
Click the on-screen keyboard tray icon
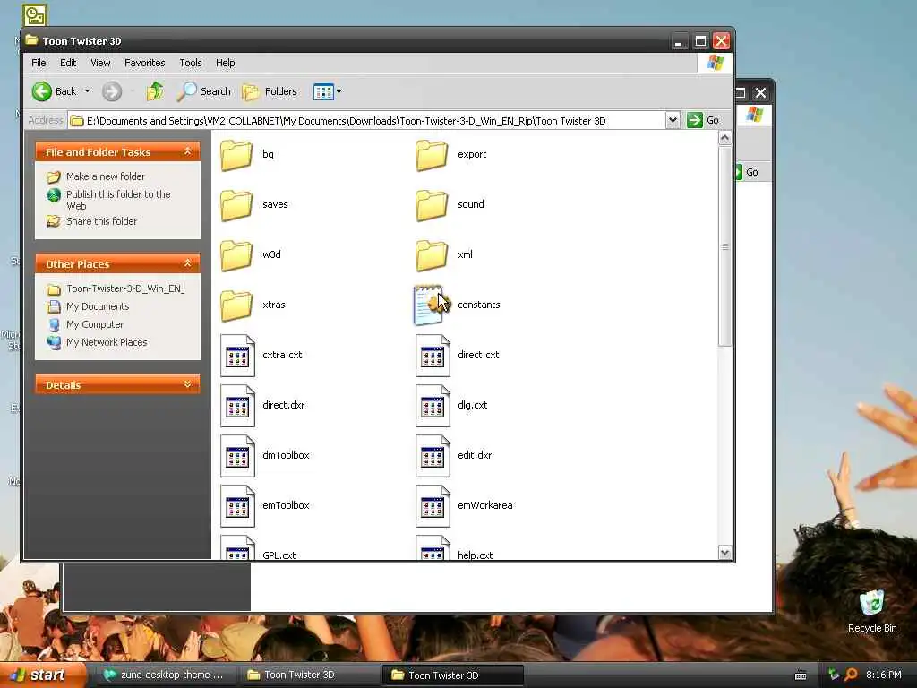801,675
